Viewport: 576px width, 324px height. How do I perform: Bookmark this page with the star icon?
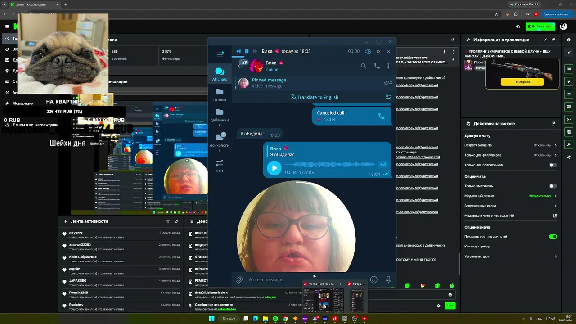pyautogui.click(x=496, y=14)
